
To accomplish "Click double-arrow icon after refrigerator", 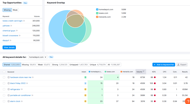I will pos(22,89).
